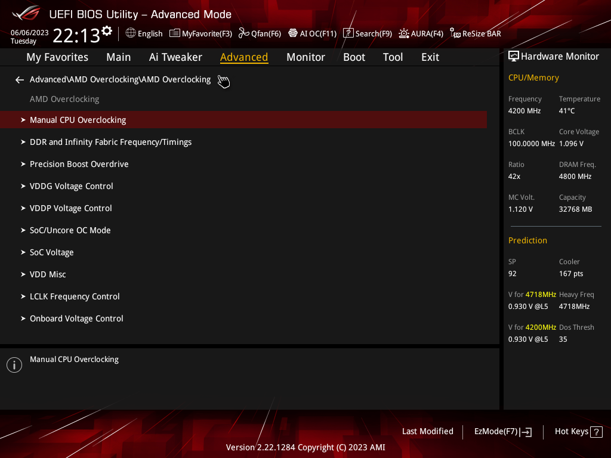The width and height of the screenshot is (611, 458).
Task: Expand VDDG Voltage Control arrow
Action: pos(23,186)
